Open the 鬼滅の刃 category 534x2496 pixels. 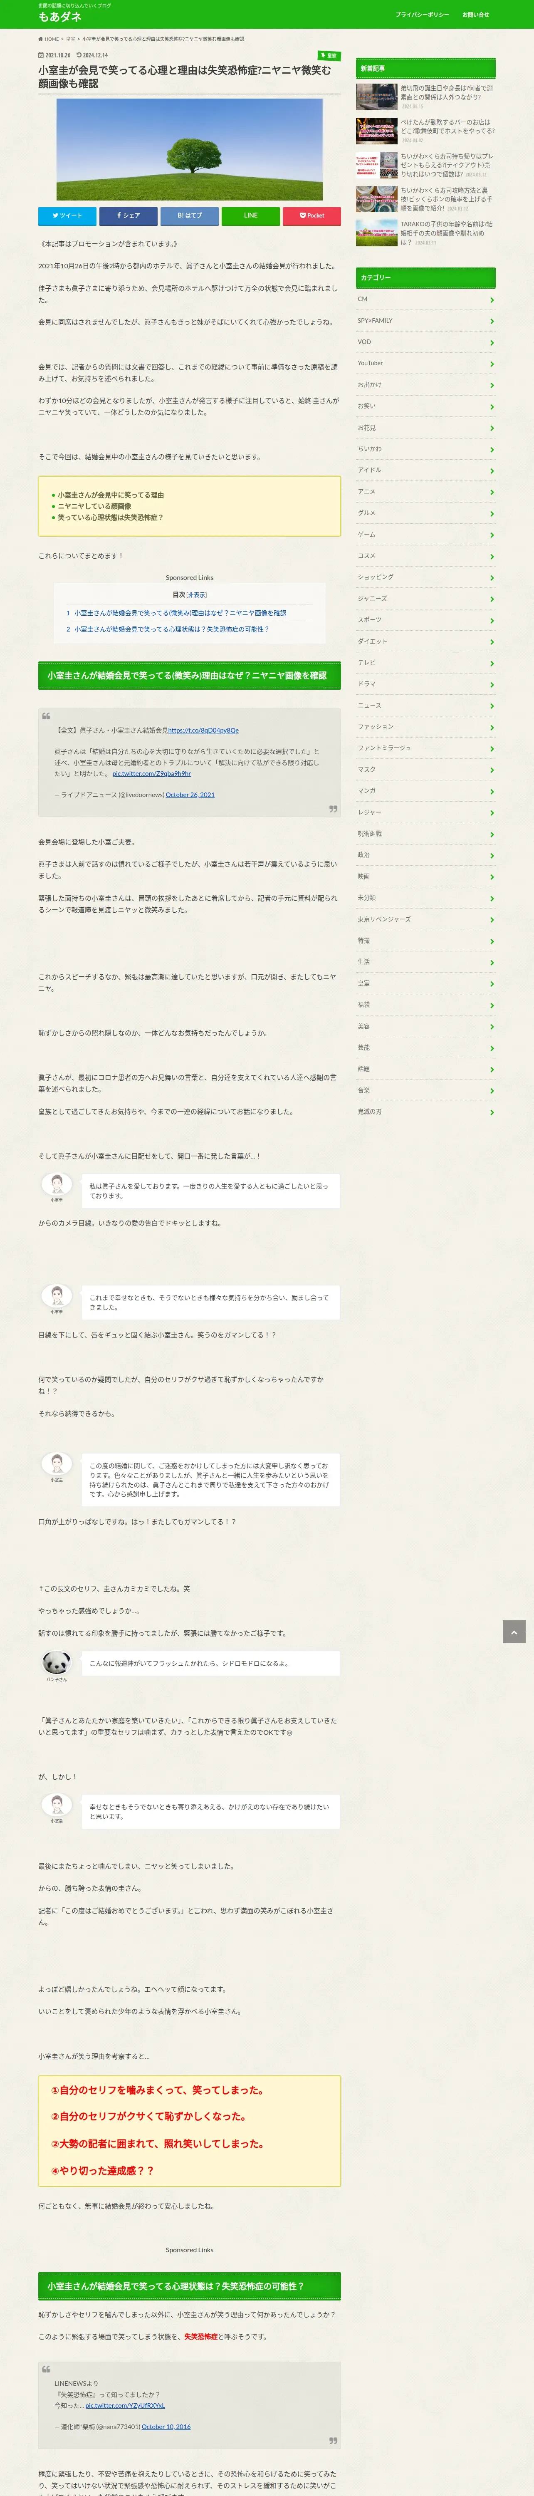coord(425,1112)
